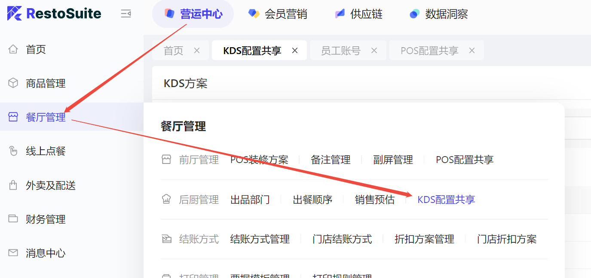This screenshot has width=591, height=278.
Task: Close the KDS配置共享 tab
Action: (x=295, y=51)
